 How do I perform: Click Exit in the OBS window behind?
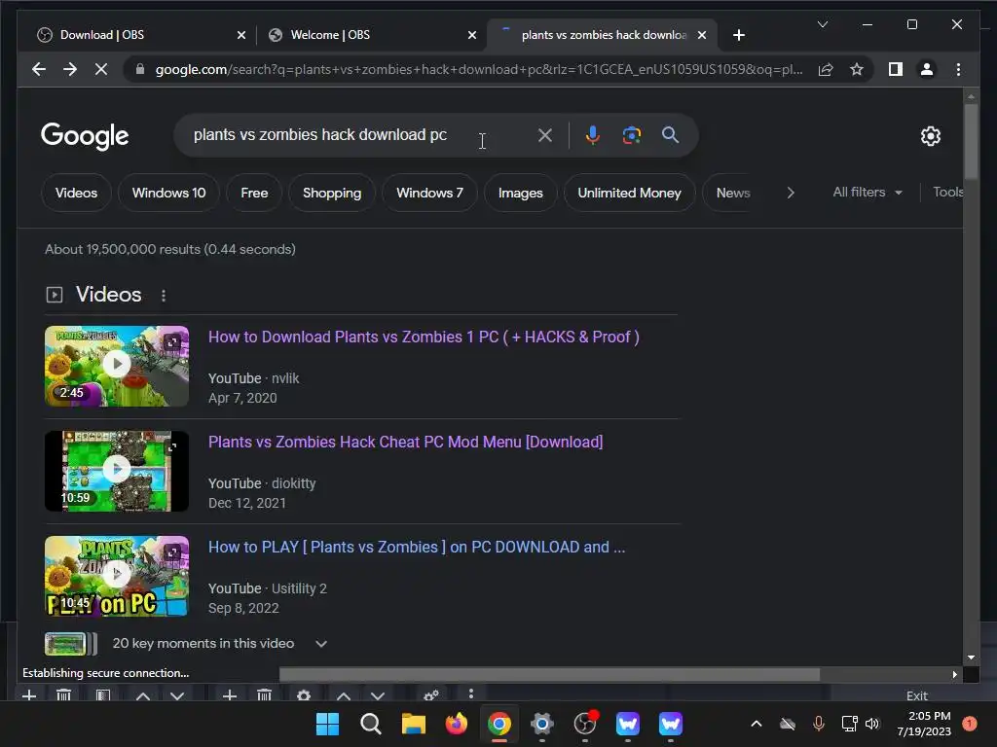[x=917, y=695]
